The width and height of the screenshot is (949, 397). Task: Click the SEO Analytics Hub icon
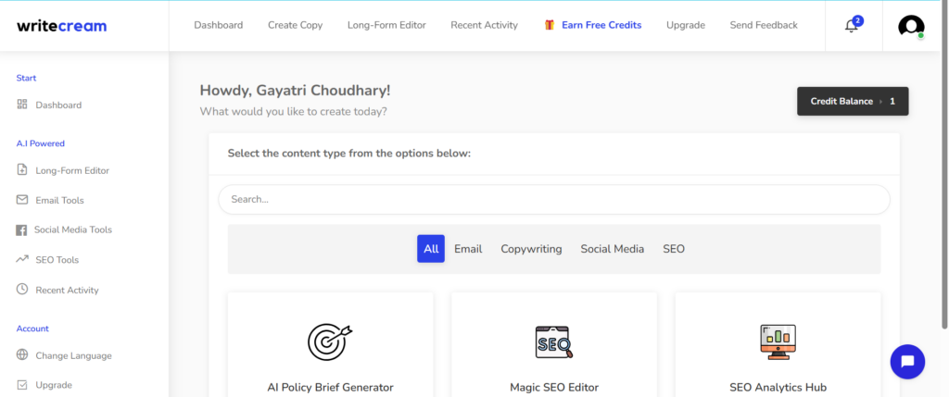click(778, 341)
